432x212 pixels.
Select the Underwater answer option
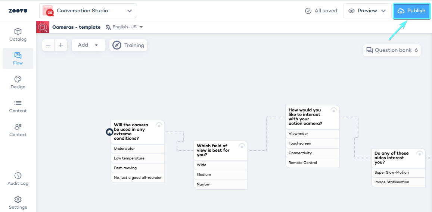click(x=137, y=149)
